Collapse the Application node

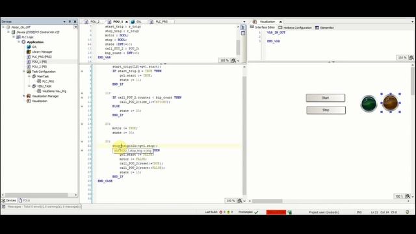click(x=19, y=42)
